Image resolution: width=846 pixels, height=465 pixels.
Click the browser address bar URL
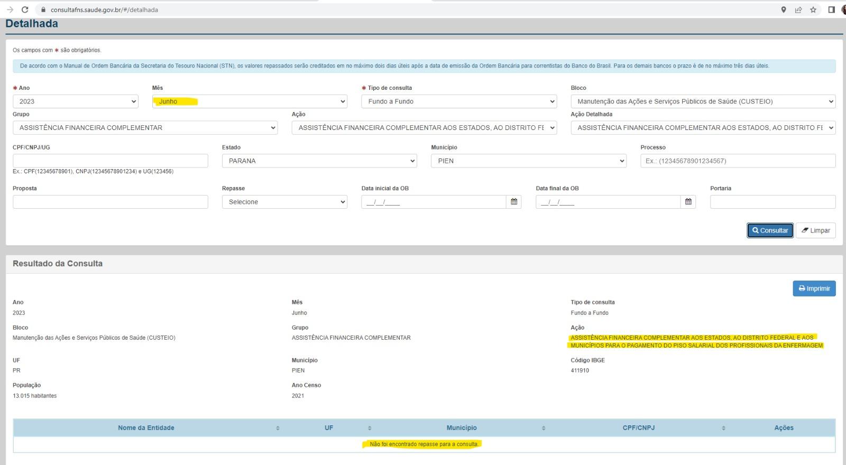(x=104, y=10)
